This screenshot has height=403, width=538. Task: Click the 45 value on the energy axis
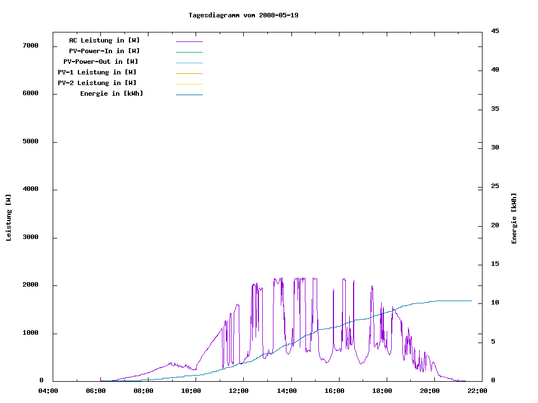click(x=495, y=31)
